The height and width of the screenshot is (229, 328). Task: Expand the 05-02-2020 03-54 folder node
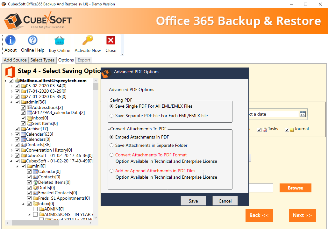click(12, 86)
